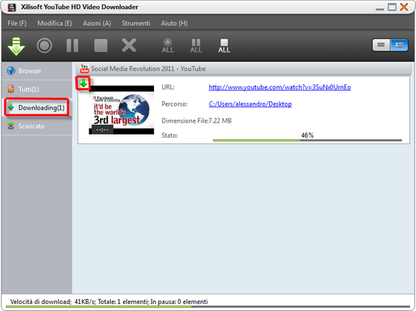The width and height of the screenshot is (416, 311).
Task: Open the Modifica (E) menu
Action: 55,24
